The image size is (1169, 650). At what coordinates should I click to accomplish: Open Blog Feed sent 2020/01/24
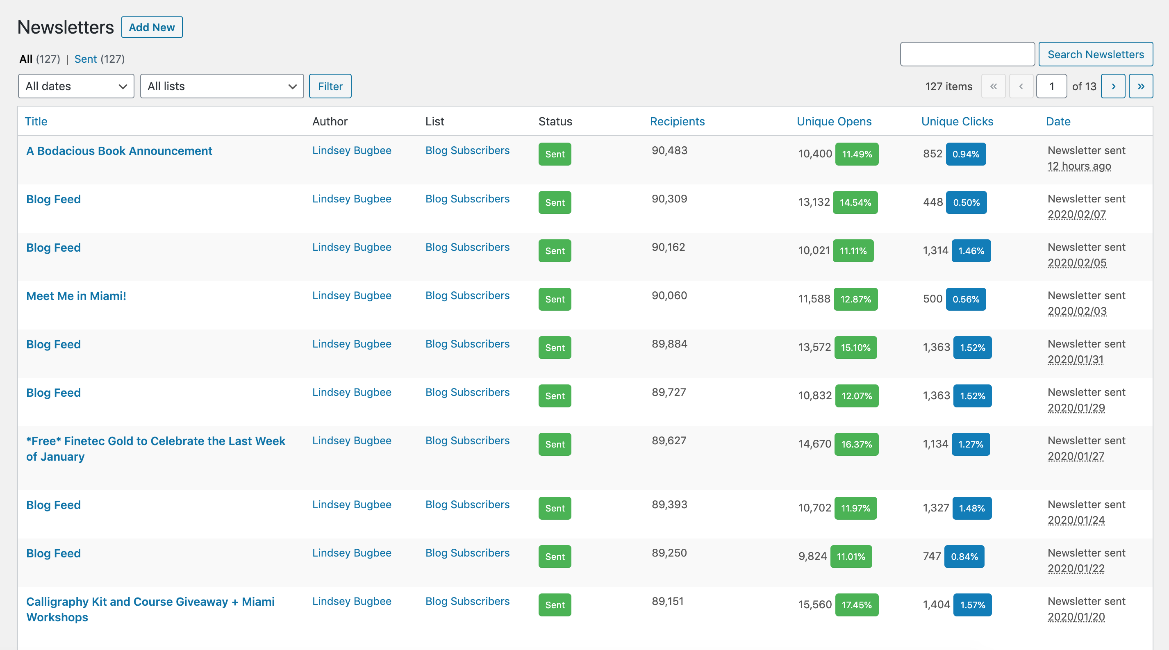(x=54, y=505)
